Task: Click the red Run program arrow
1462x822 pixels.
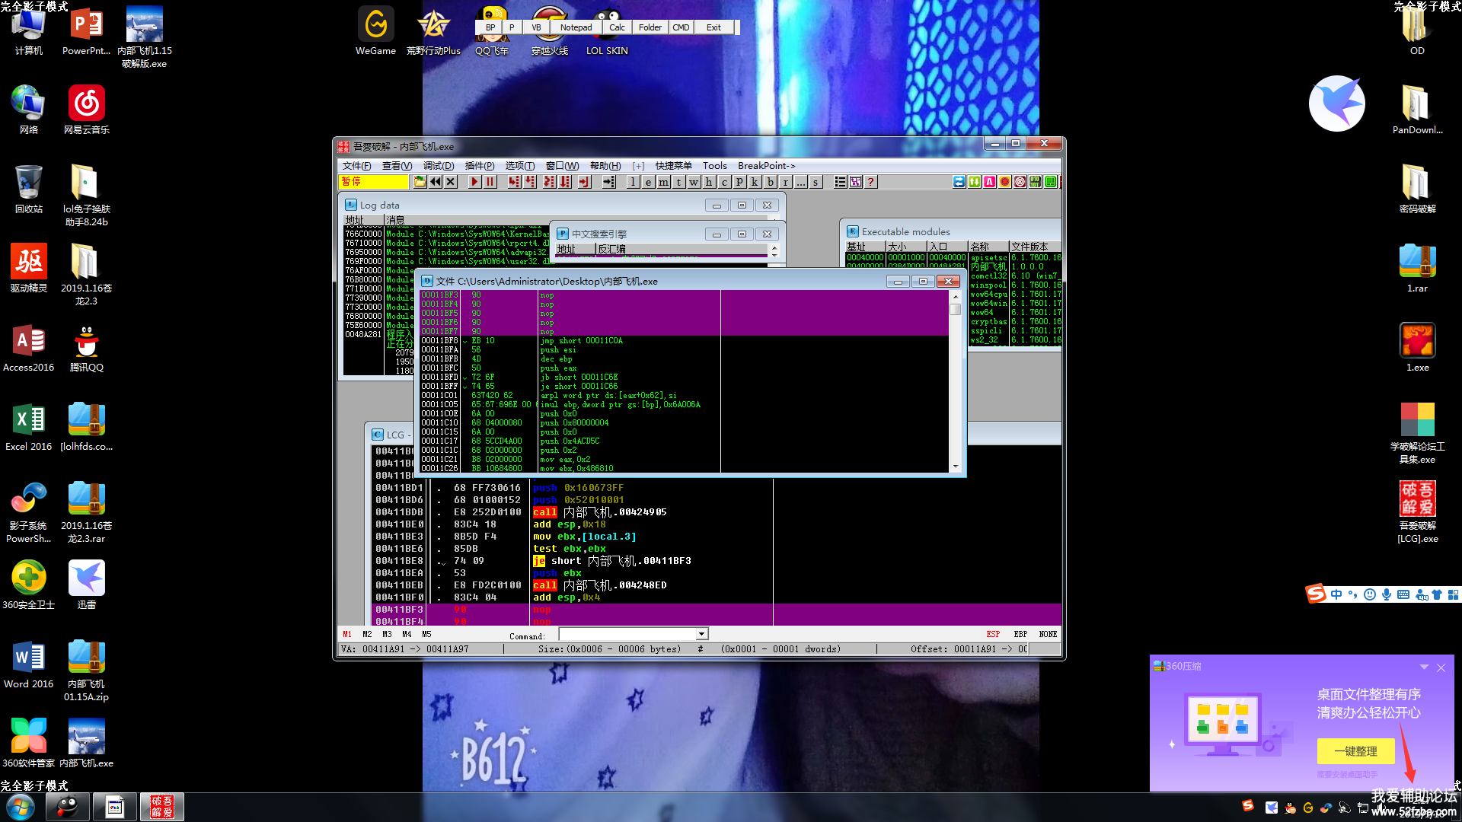Action: pos(474,182)
